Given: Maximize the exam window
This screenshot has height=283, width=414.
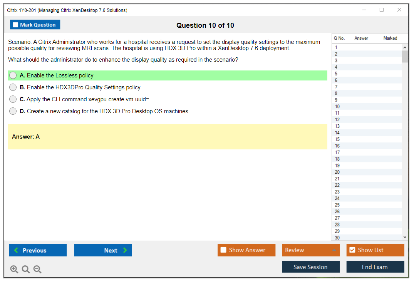Looking at the screenshot, I should pyautogui.click(x=382, y=10).
